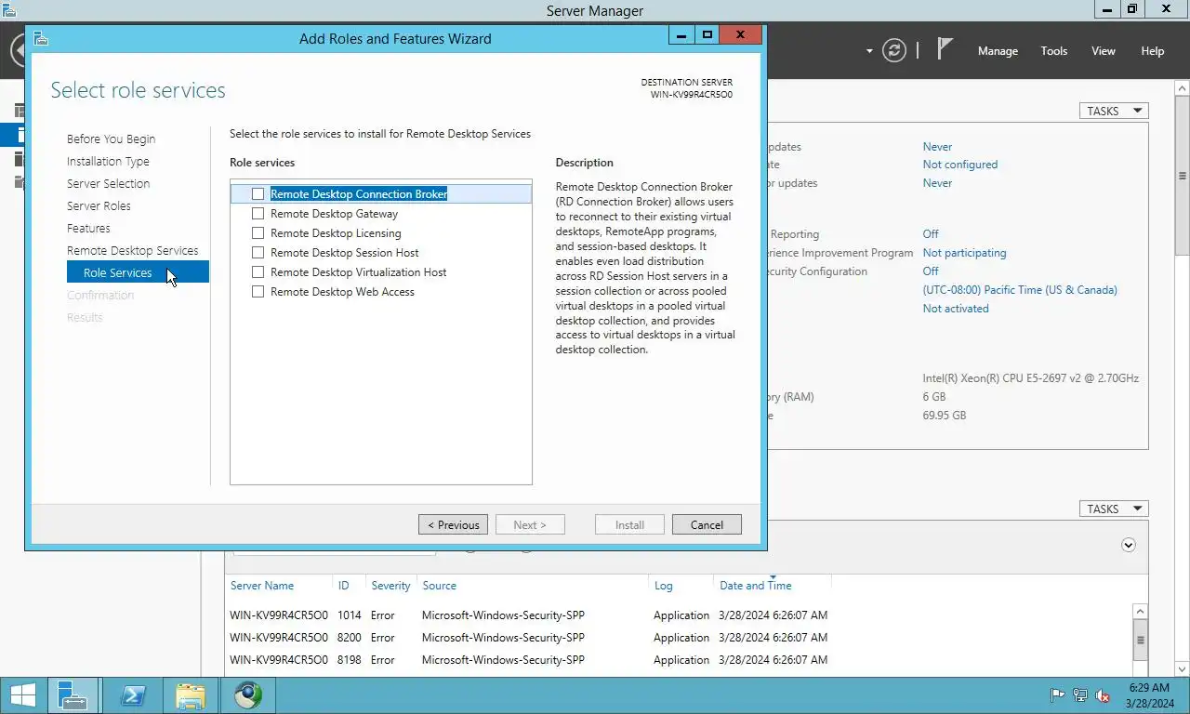Viewport: 1190px width, 714px height.
Task: Click the network icon in system tray
Action: coord(1080,695)
